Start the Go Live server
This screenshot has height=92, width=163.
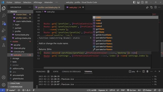click(x=131, y=90)
